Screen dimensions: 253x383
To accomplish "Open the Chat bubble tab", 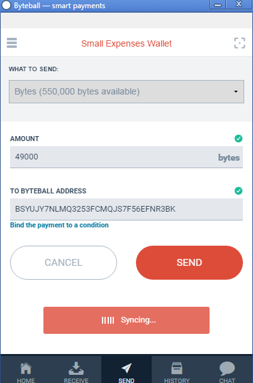I will 227,369.
